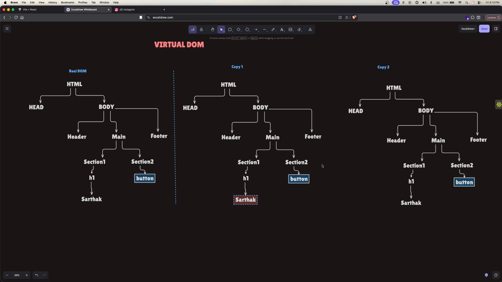Click the Undo arrow near zoom controls
The width and height of the screenshot is (502, 282).
click(36, 275)
